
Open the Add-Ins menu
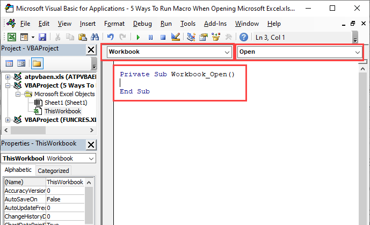point(215,24)
